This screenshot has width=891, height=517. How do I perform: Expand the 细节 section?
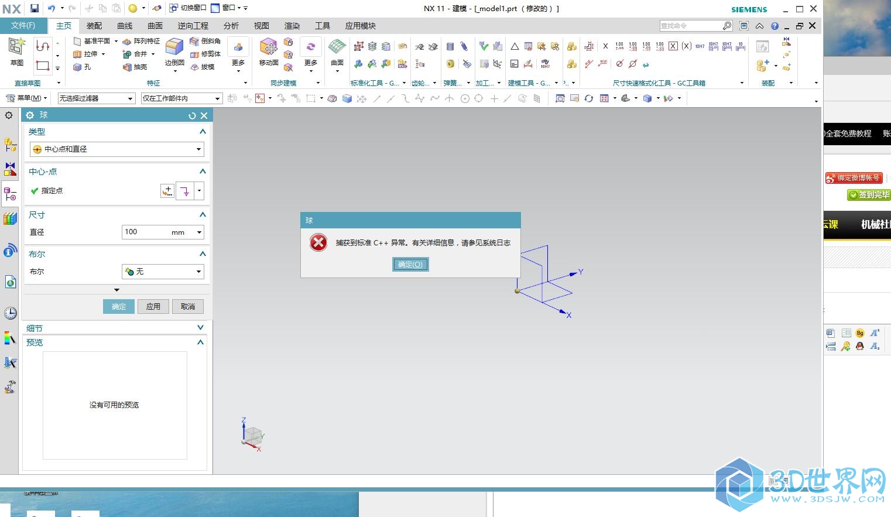click(x=201, y=328)
